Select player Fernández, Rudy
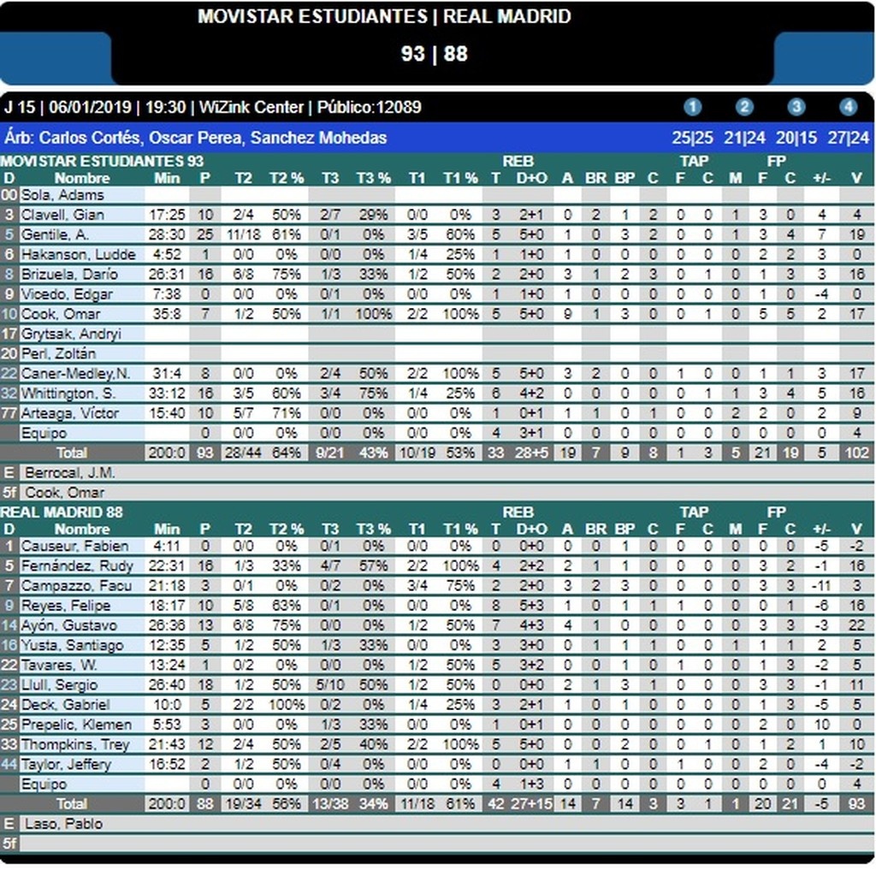The image size is (876, 870). pyautogui.click(x=76, y=566)
